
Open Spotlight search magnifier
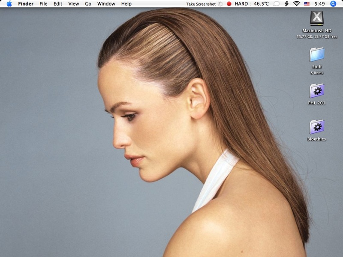(334, 4)
